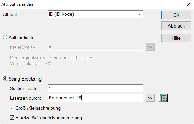This screenshot has height=124, width=194.
Task: Click the disabled neuer Wert field
Action: tap(96, 47)
